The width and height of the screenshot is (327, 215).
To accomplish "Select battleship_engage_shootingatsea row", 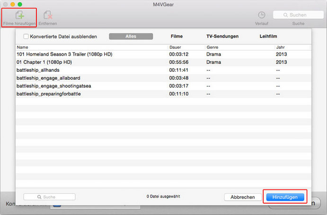I will pyautogui.click(x=163, y=86).
